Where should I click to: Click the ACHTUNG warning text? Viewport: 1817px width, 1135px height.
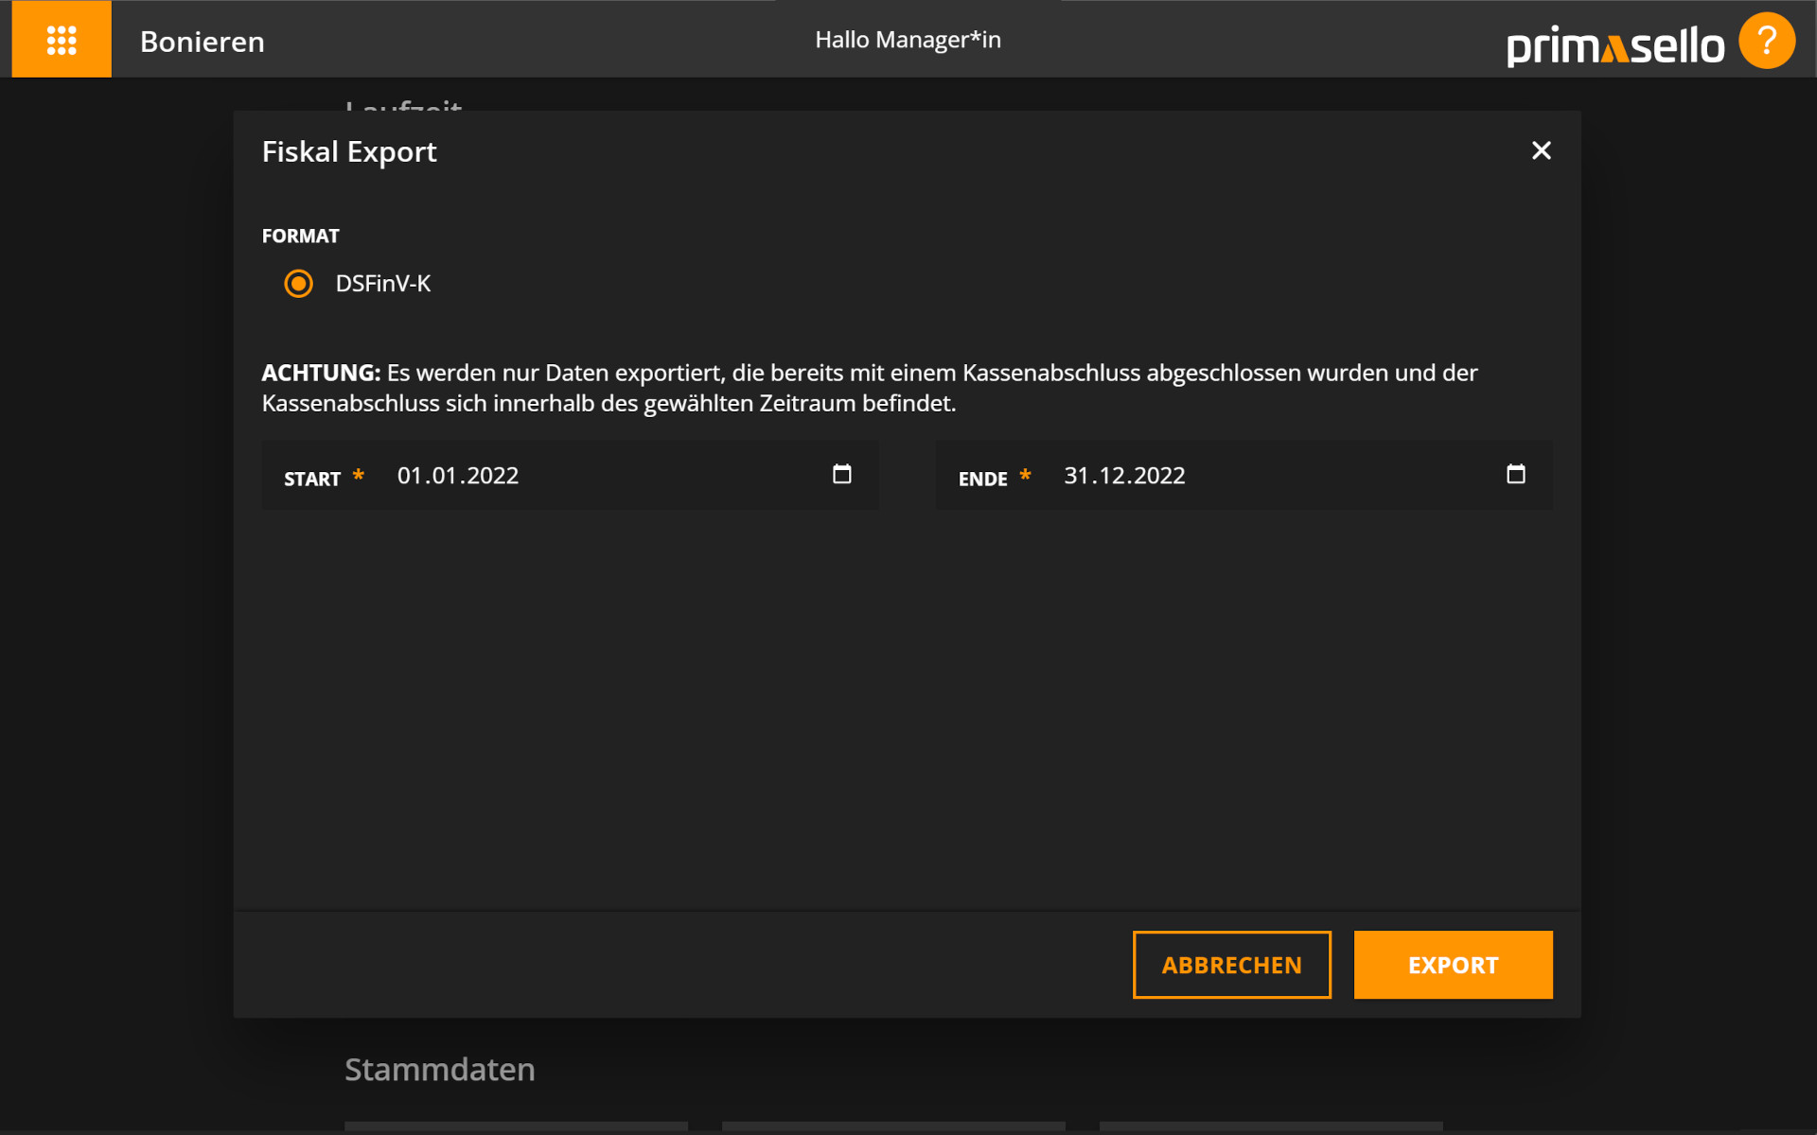tap(870, 388)
